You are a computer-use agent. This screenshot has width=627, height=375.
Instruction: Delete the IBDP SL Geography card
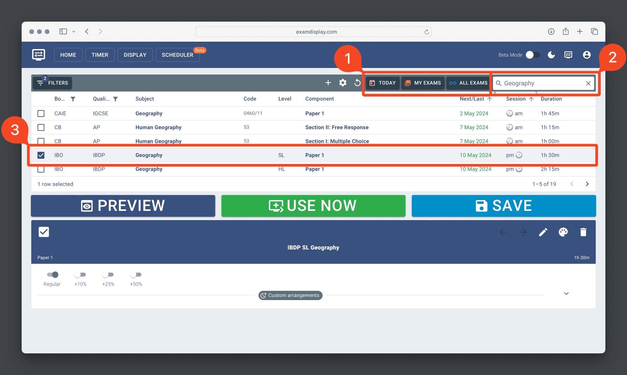coord(583,232)
